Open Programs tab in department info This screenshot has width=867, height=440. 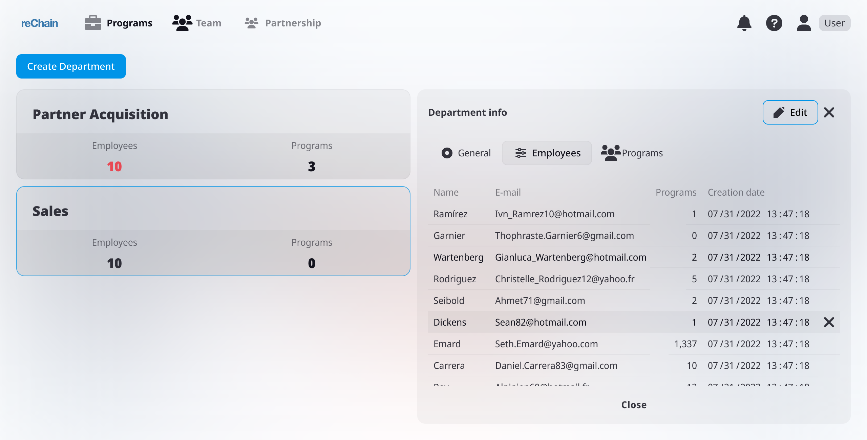[x=632, y=153]
